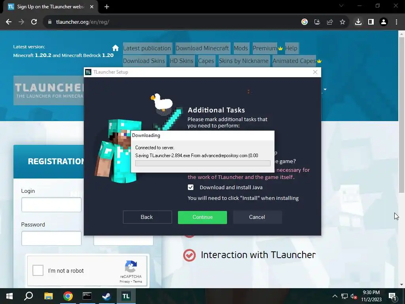Open the Animated Capes menu item

[x=294, y=61]
